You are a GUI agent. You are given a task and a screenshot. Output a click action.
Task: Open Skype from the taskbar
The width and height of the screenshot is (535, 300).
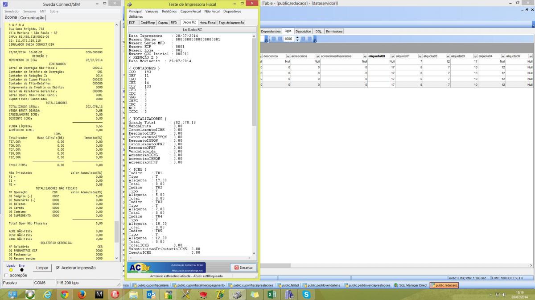[307, 294]
